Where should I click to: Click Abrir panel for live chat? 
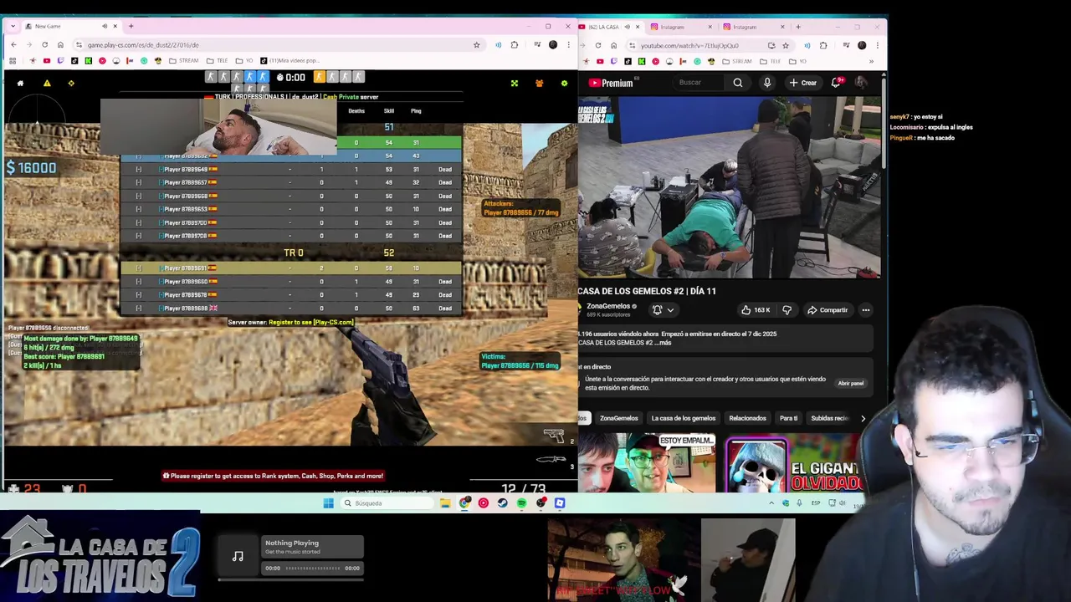tap(850, 383)
